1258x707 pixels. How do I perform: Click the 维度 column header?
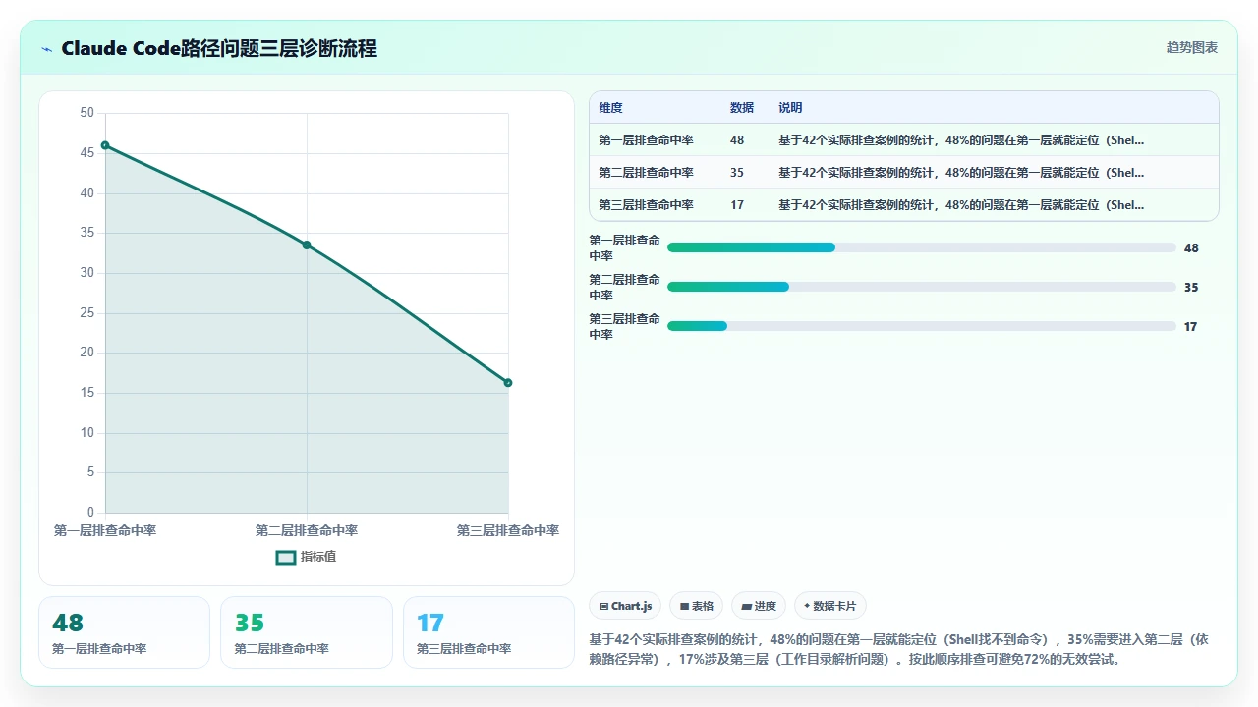coord(610,108)
